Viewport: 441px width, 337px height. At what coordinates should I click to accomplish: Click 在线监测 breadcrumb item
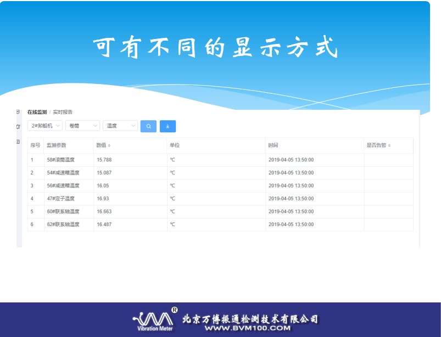point(37,112)
